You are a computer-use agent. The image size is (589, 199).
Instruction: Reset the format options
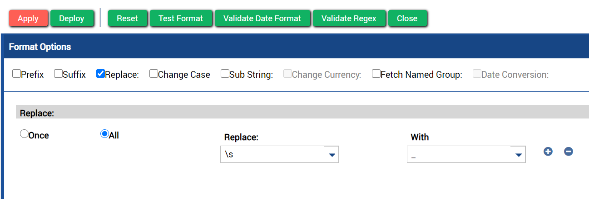click(128, 19)
